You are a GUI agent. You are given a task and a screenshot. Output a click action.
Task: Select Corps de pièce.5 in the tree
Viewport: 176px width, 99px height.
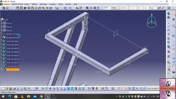pyautogui.click(x=13, y=55)
